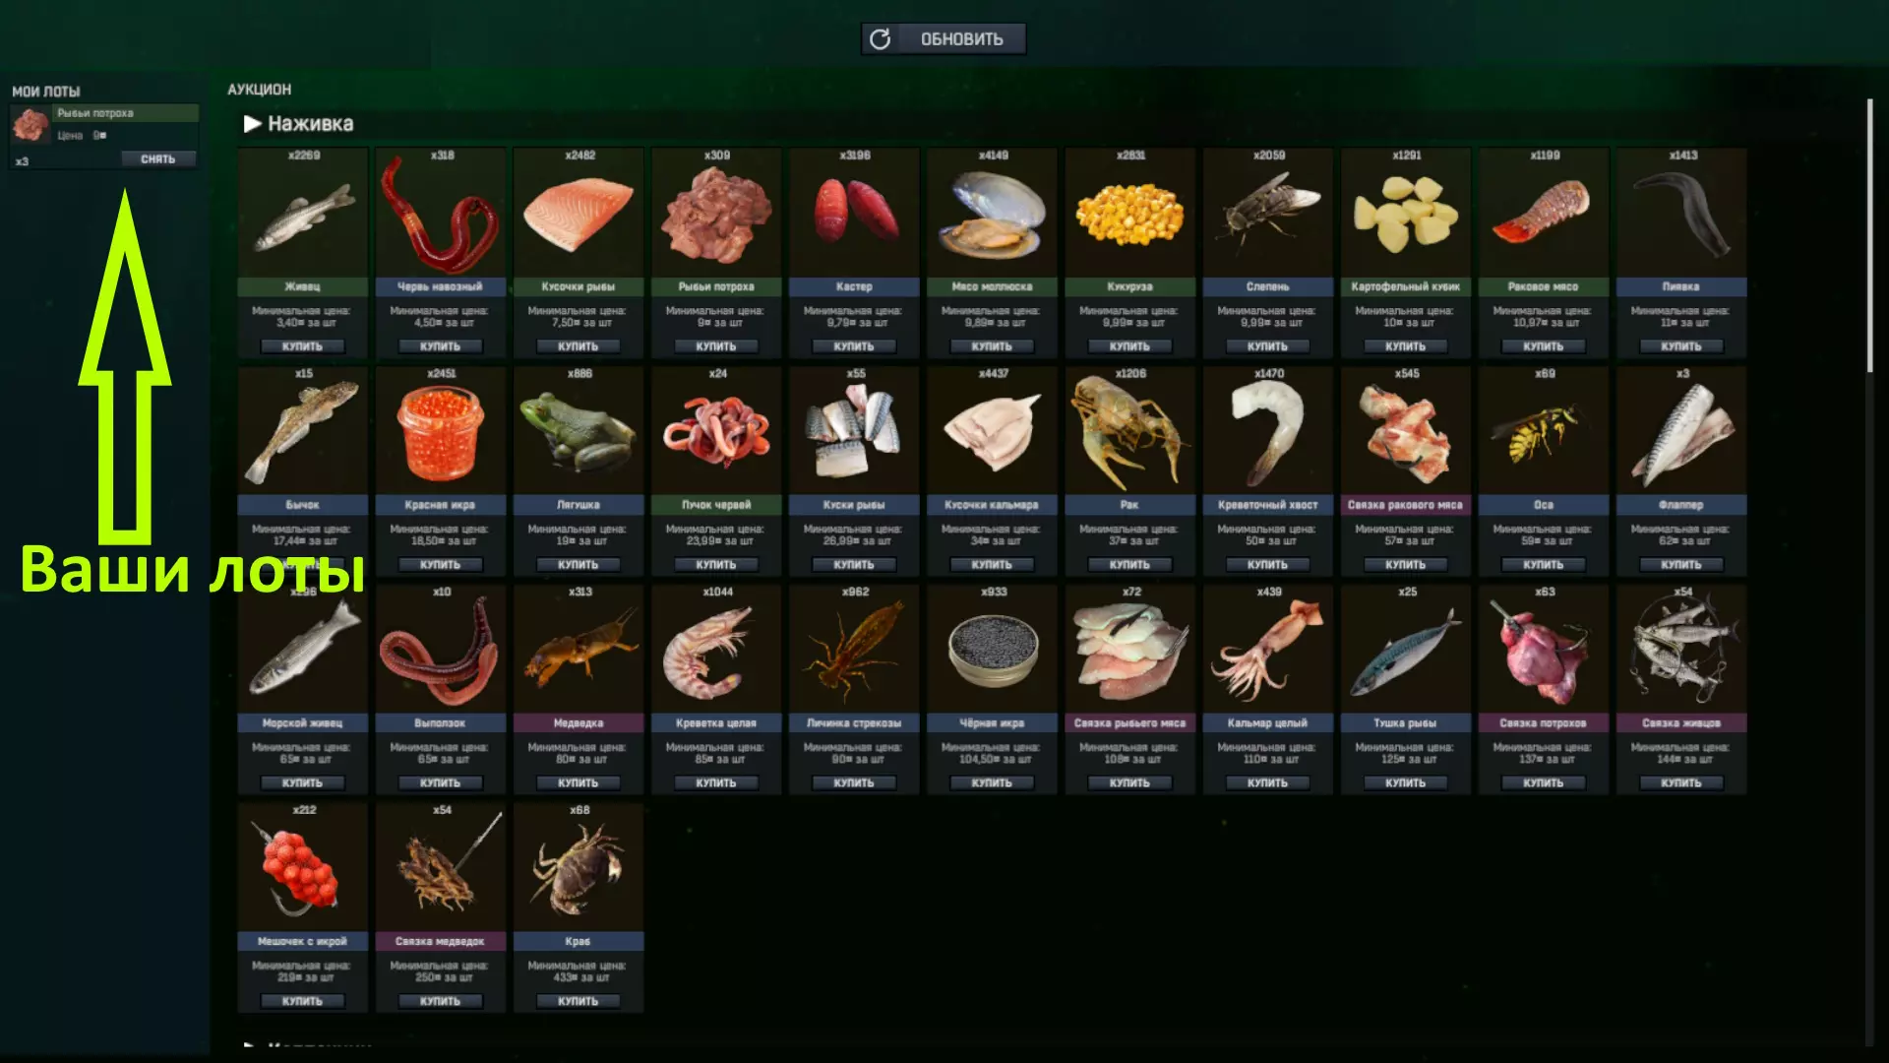Pick the Краб crab icon

coord(579,870)
